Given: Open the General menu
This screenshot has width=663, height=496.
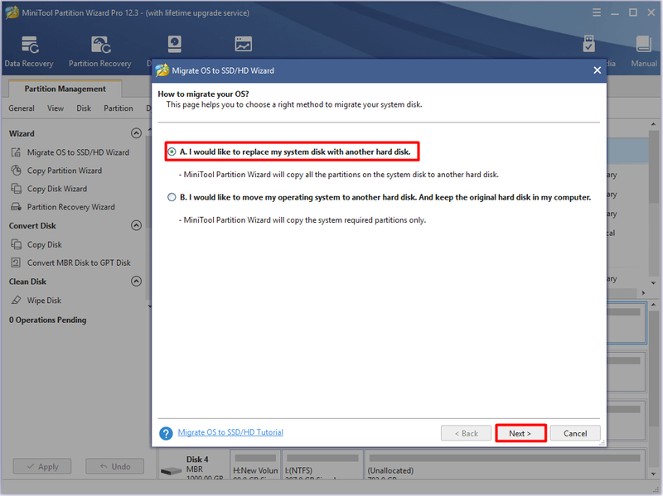Looking at the screenshot, I should [x=22, y=108].
